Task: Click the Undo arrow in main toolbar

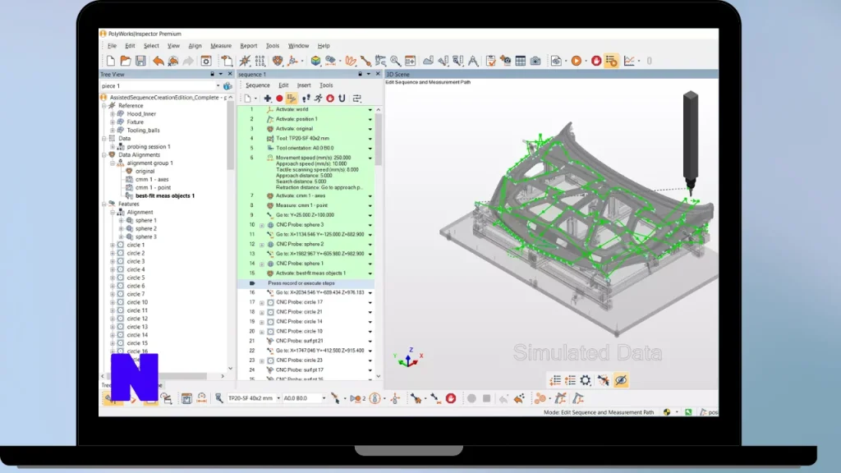Action: coord(158,61)
